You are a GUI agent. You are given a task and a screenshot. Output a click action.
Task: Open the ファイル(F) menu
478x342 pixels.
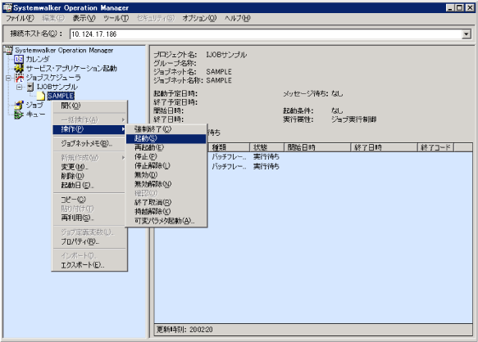tap(20, 18)
